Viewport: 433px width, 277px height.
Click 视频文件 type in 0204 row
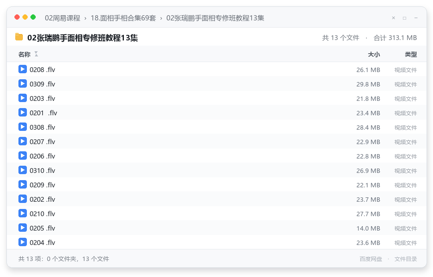pyautogui.click(x=405, y=243)
